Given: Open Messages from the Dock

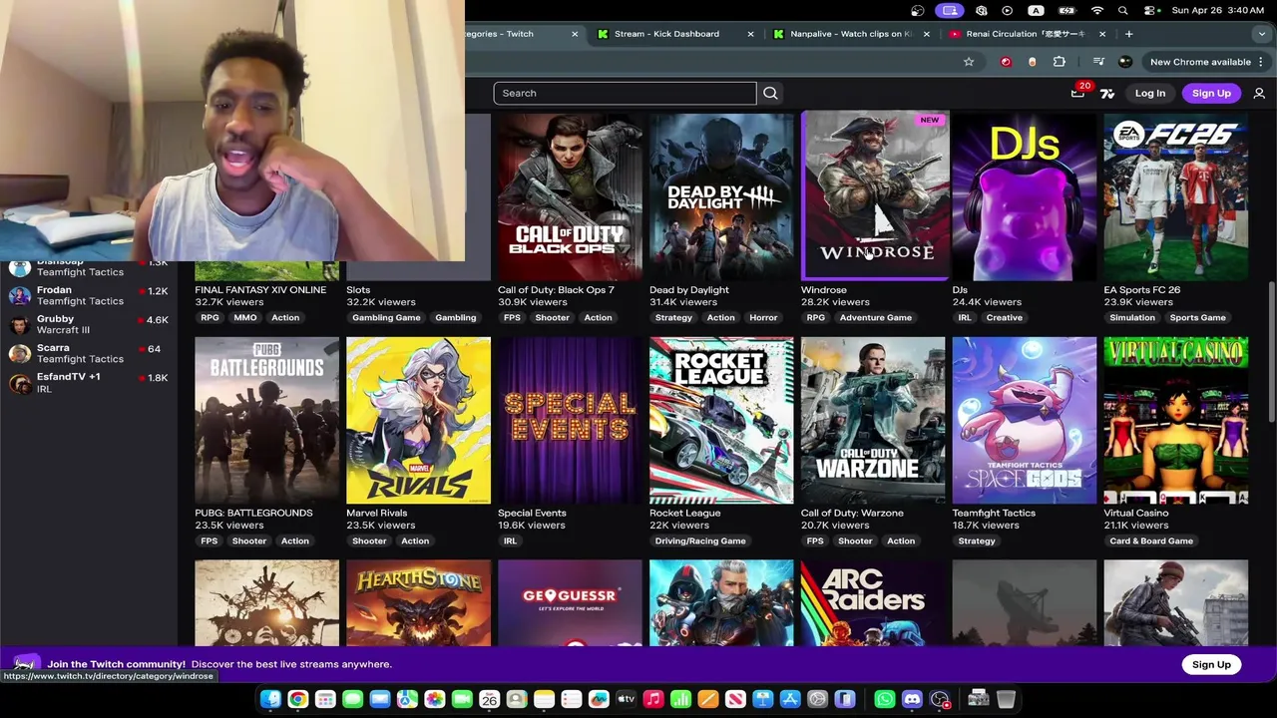Looking at the screenshot, I should (x=352, y=699).
